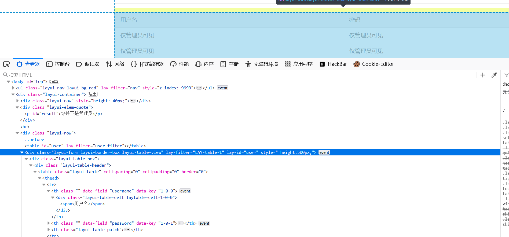Select the eyedropper color picker tool
509x237 pixels.
(494, 75)
